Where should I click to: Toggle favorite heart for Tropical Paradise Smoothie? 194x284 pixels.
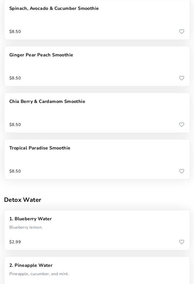tap(182, 171)
